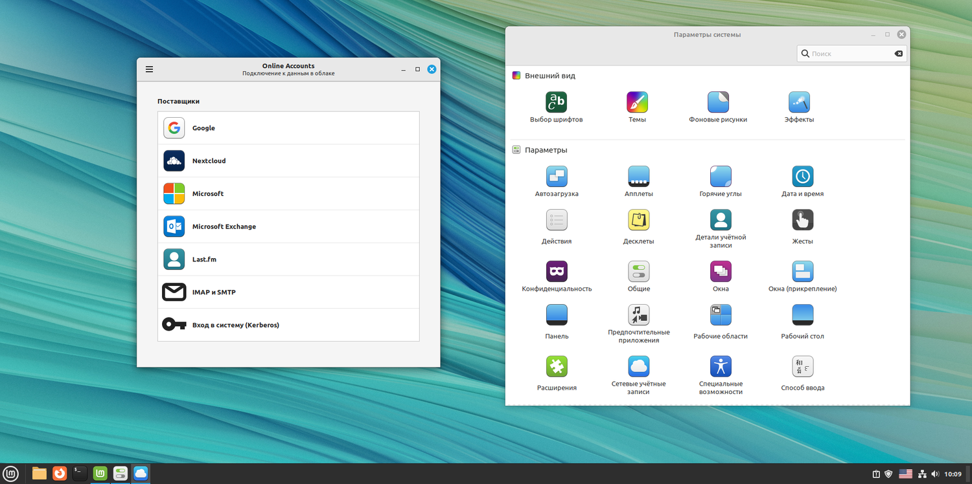
Task: Open Дата и время settings
Action: (x=802, y=177)
